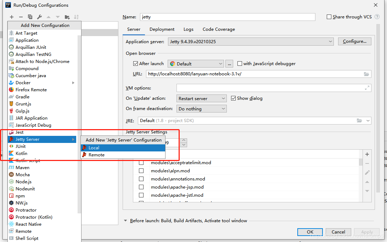Create new folder with folder-plus icon
The width and height of the screenshot is (387, 242).
[67, 17]
